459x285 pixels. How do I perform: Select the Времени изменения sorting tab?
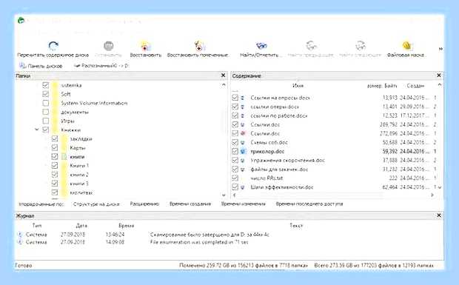(244, 204)
